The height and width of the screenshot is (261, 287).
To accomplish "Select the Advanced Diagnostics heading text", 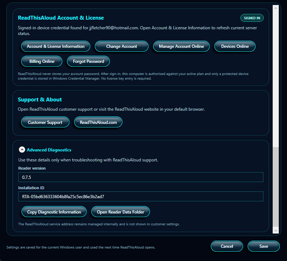I will [49, 150].
